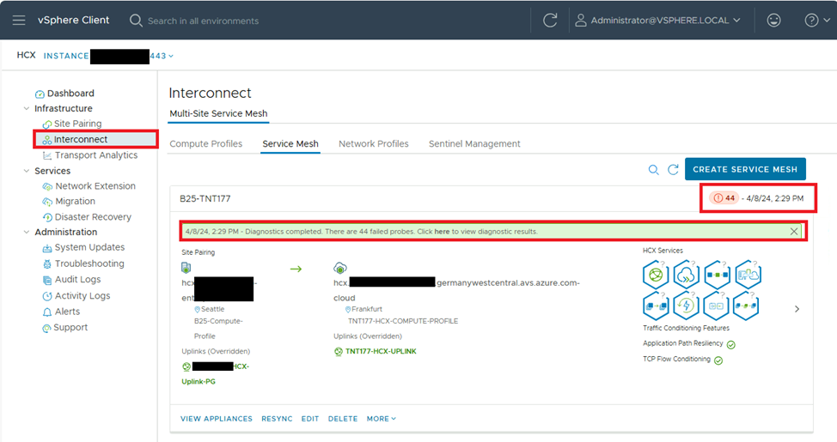Open System Updates

click(x=83, y=247)
